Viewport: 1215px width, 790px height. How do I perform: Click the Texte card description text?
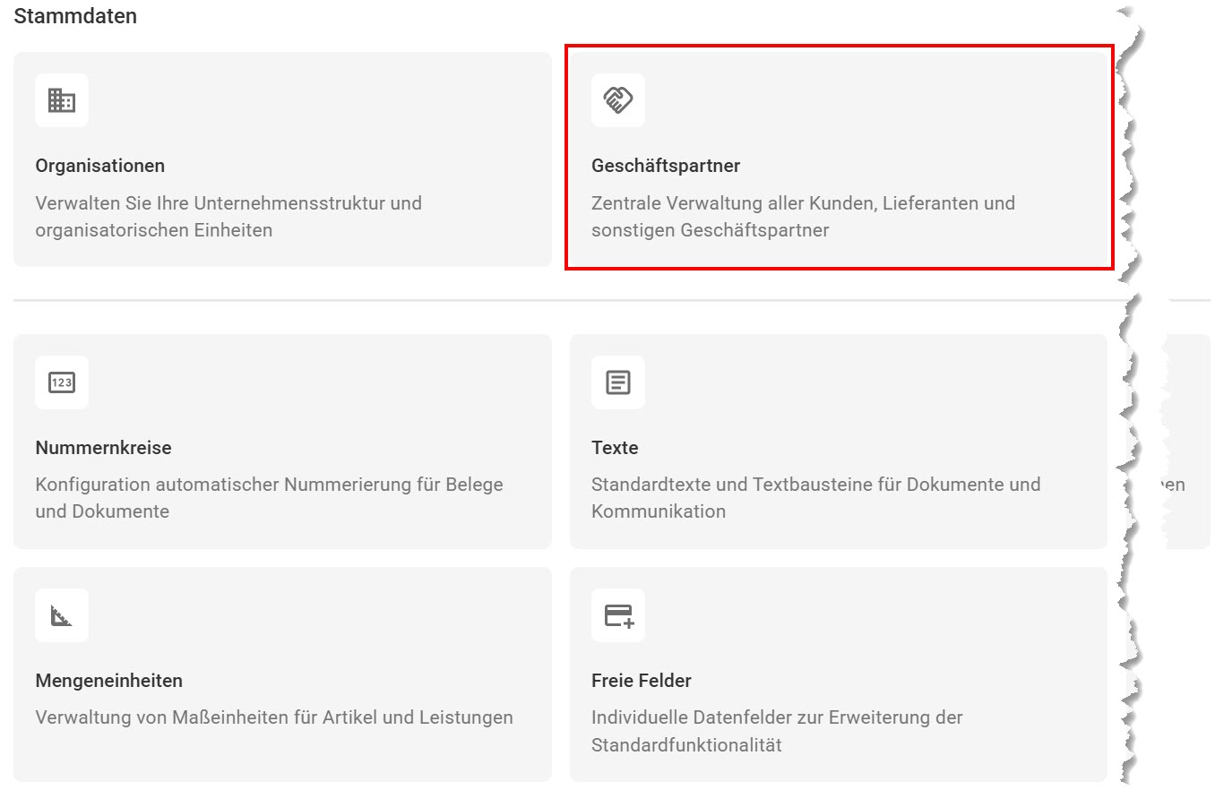[x=814, y=497]
